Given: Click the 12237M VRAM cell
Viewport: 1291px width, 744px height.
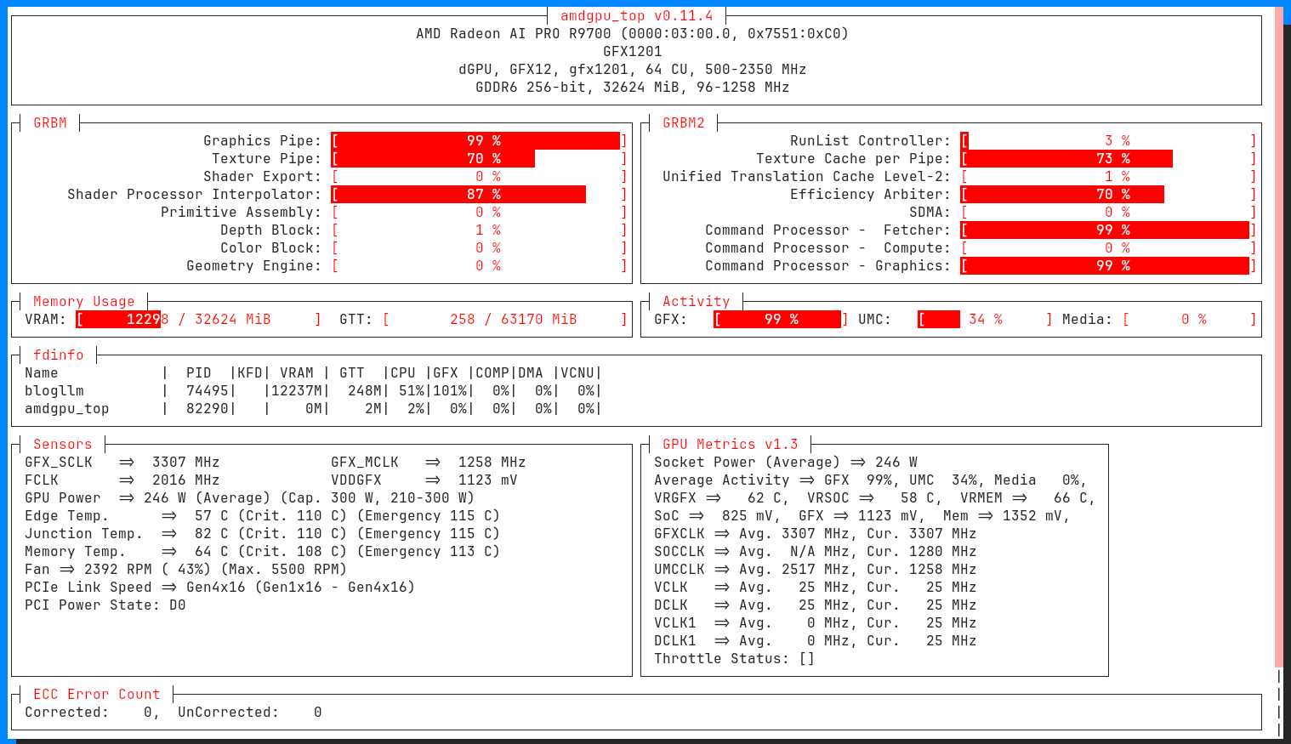Looking at the screenshot, I should (x=296, y=390).
